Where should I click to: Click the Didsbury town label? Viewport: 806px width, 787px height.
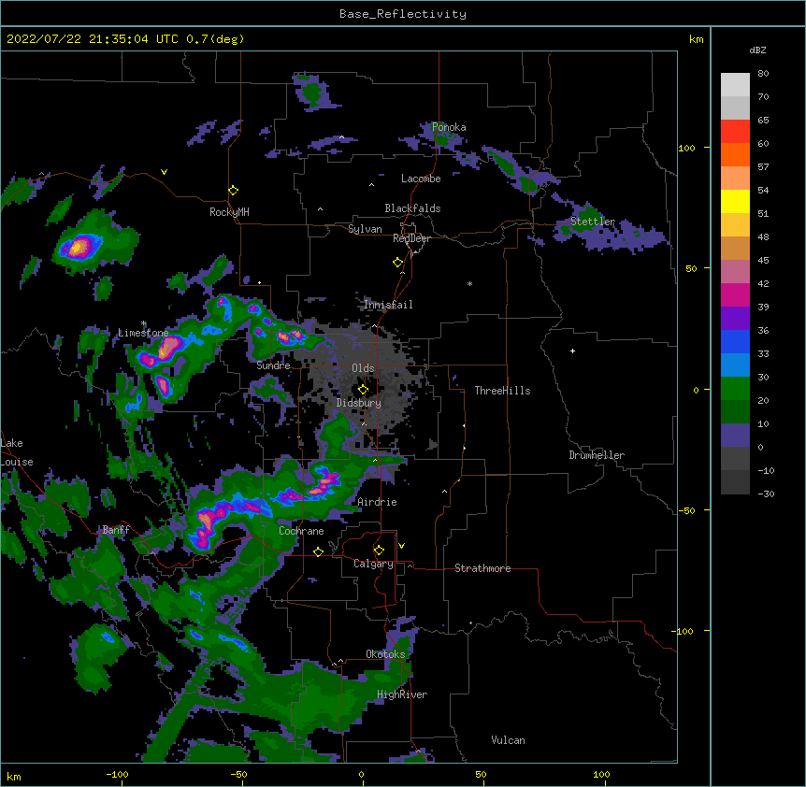[359, 403]
